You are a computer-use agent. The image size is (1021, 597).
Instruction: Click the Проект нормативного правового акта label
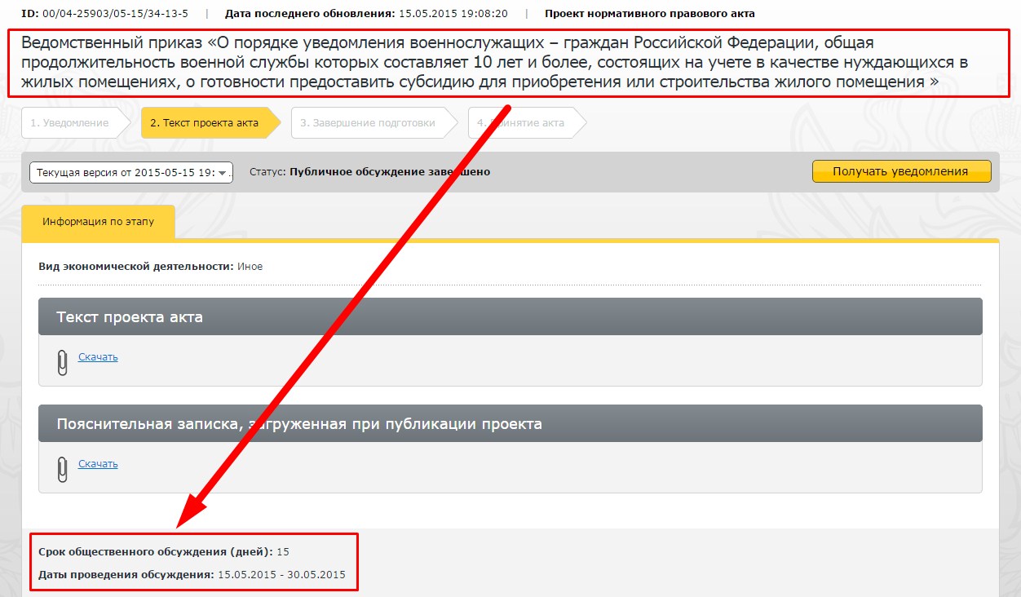point(649,14)
